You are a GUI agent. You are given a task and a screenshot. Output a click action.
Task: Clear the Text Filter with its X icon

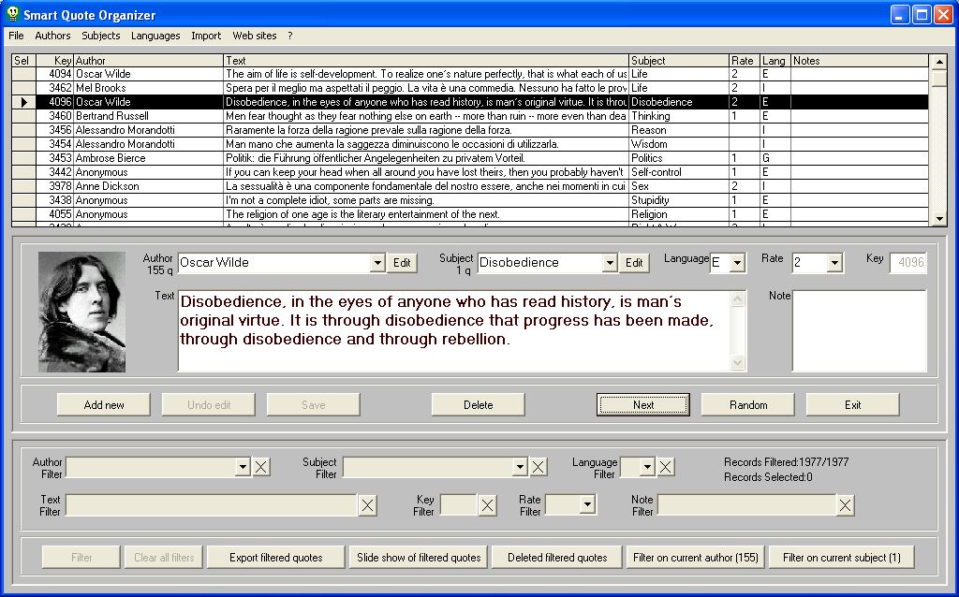pos(368,505)
